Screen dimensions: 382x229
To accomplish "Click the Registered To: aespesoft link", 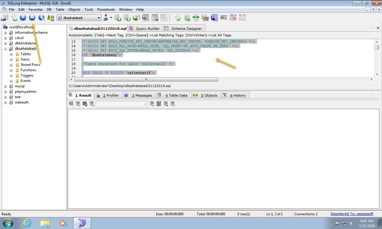I will click(352, 214).
